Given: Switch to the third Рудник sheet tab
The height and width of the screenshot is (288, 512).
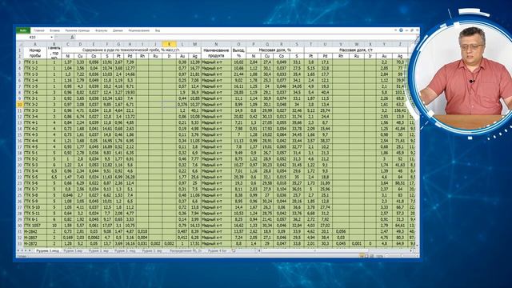Looking at the screenshot, I should click(x=98, y=250).
